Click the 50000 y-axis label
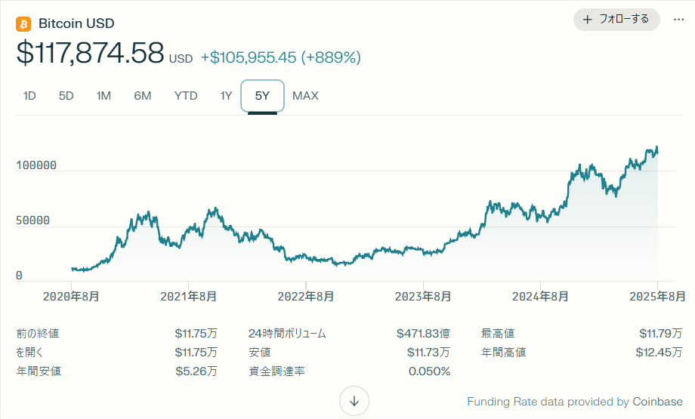The height and width of the screenshot is (419, 695). tap(32, 220)
